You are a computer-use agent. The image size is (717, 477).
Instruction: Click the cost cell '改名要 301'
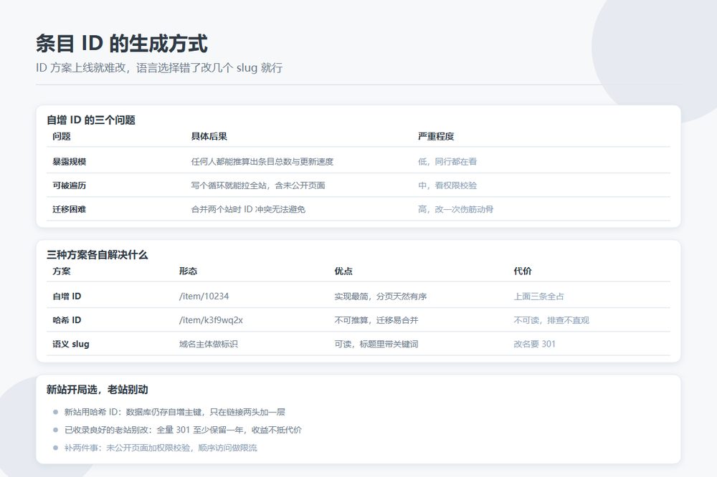coord(535,344)
